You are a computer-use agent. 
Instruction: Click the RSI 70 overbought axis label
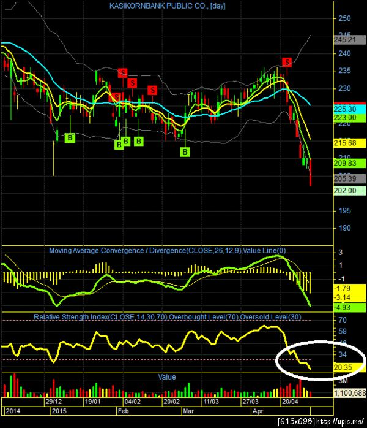click(342, 320)
